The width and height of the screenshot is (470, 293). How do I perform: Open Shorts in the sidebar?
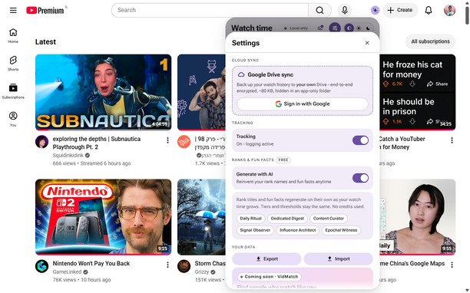(x=13, y=63)
